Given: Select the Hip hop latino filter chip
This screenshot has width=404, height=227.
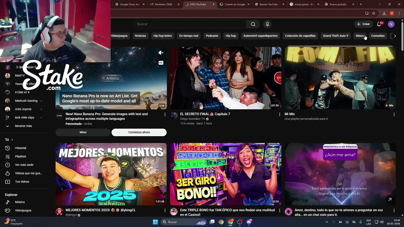Looking at the screenshot, I should click(163, 36).
